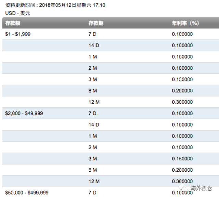Image resolution: width=219 pixels, height=198 pixels.
Task: Click the $50,000 - $499,999 deposit amount cell
Action: 27,193
